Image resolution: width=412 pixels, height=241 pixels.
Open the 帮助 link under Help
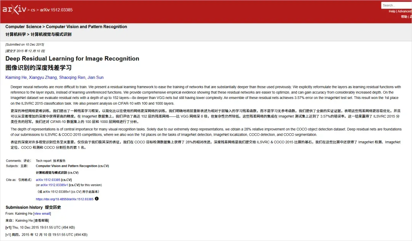[x=404, y=16]
